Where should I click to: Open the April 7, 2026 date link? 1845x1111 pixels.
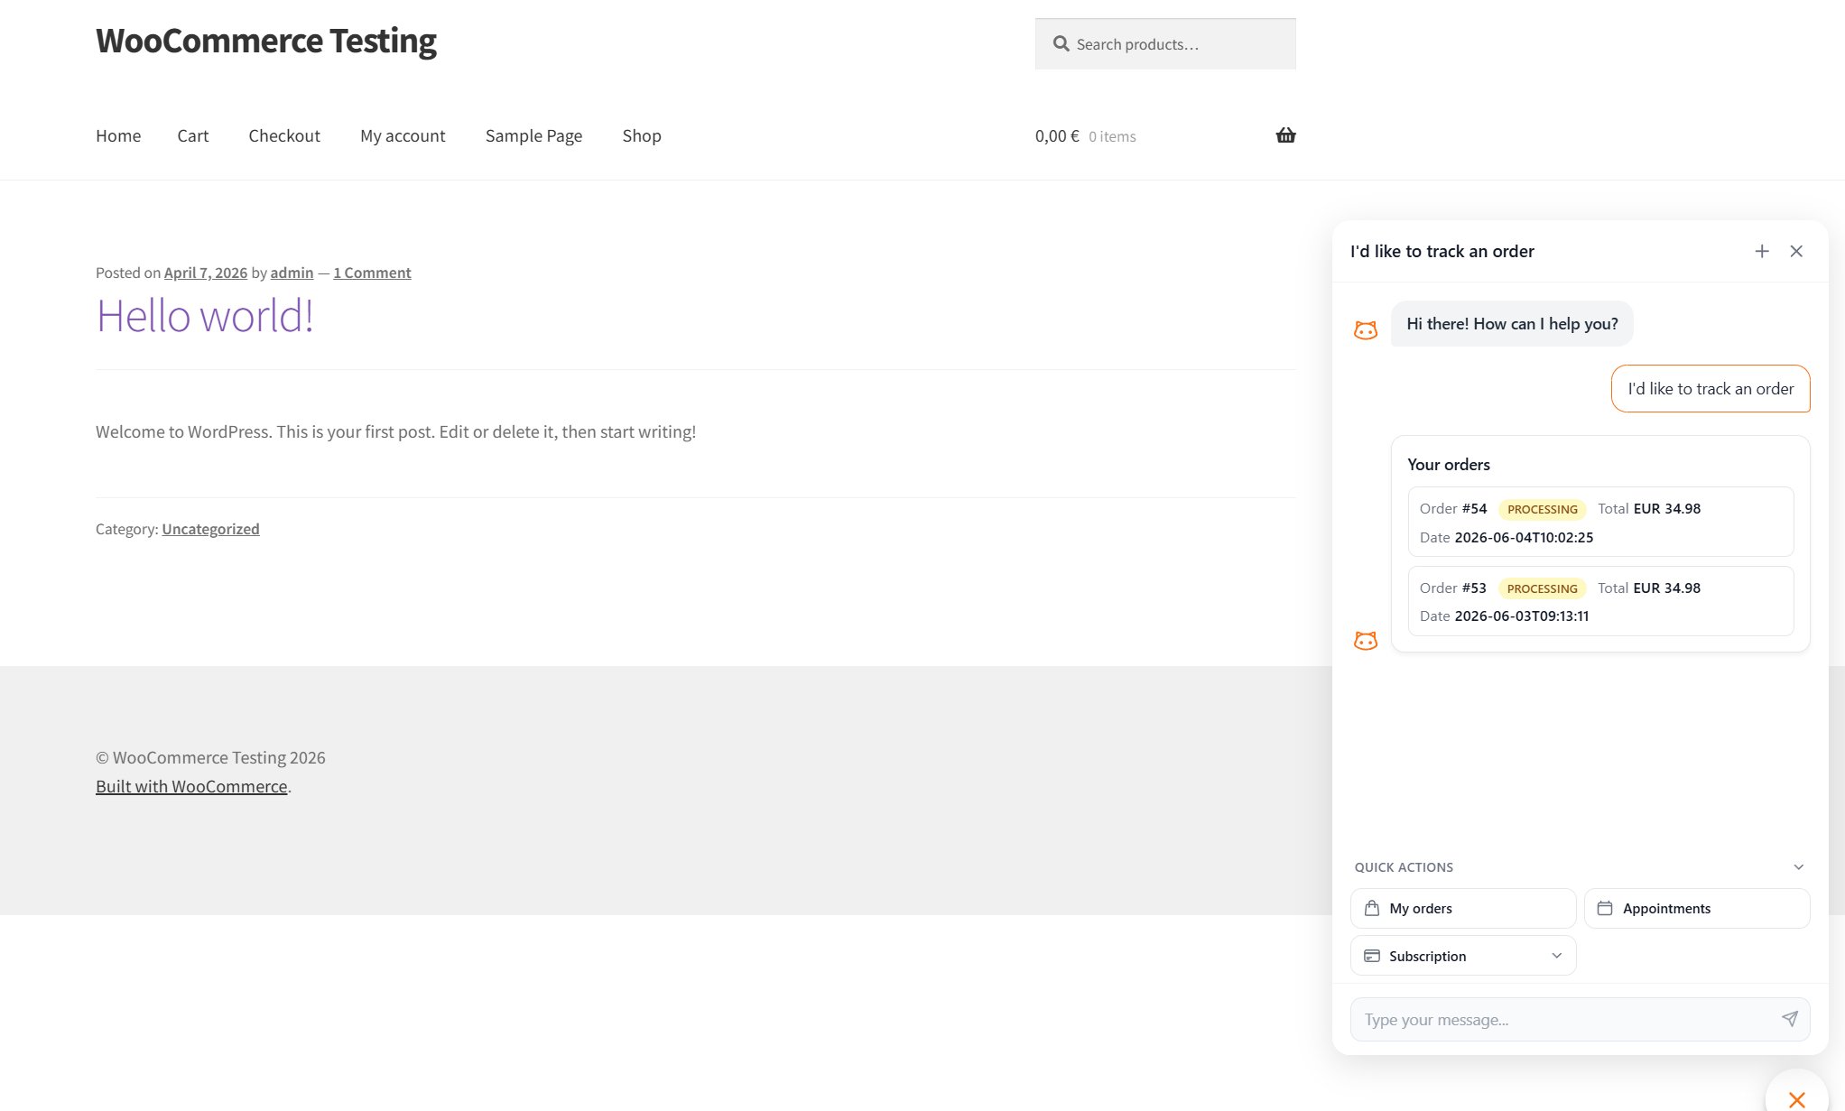[206, 273]
